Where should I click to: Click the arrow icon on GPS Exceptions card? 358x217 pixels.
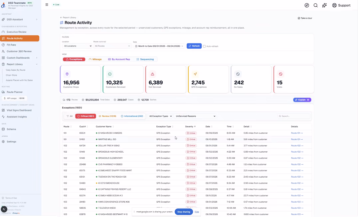pos(195,74)
